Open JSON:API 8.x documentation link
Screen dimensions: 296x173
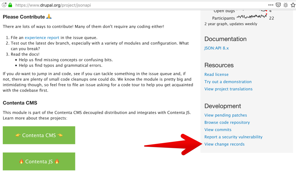point(216,48)
